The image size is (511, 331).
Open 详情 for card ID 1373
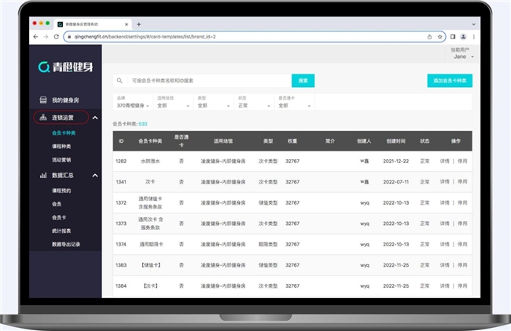click(x=444, y=224)
